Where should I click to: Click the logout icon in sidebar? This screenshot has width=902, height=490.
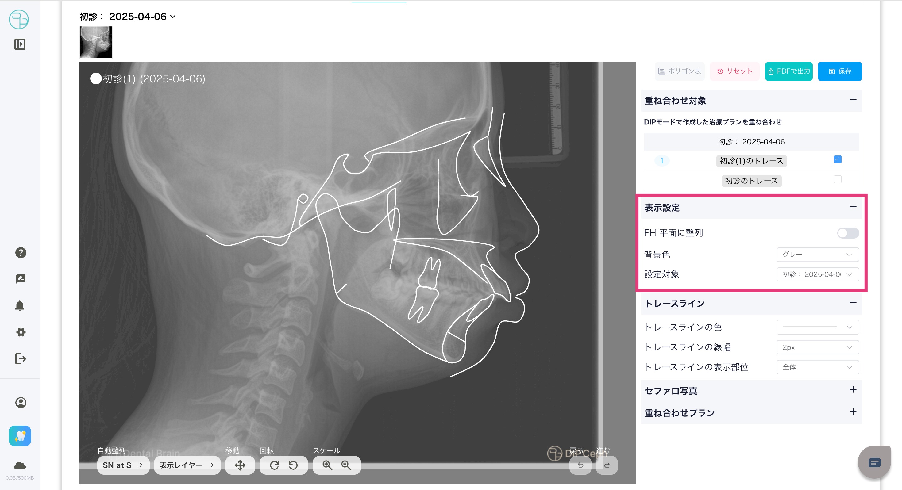point(21,359)
